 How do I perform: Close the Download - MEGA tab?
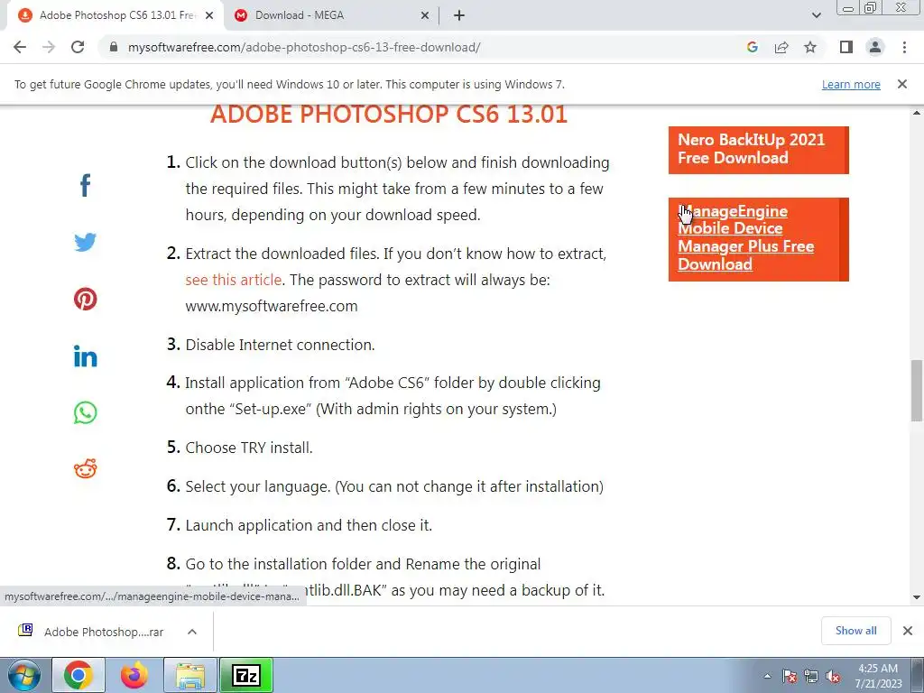point(425,15)
